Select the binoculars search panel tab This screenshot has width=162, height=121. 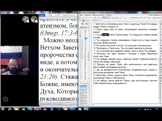tap(83, 20)
